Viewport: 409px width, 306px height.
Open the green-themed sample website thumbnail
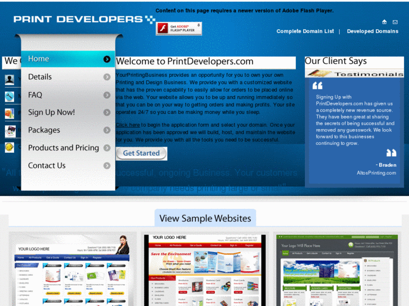337,270
